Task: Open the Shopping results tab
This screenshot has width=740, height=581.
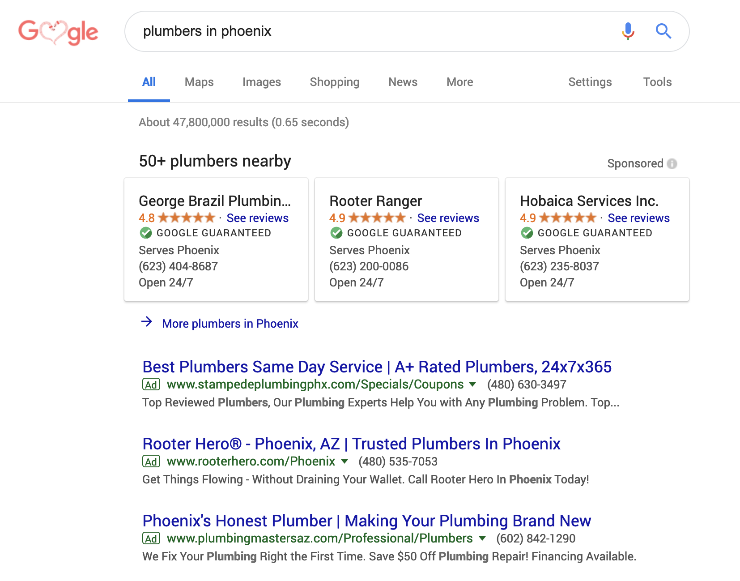Action: tap(334, 82)
